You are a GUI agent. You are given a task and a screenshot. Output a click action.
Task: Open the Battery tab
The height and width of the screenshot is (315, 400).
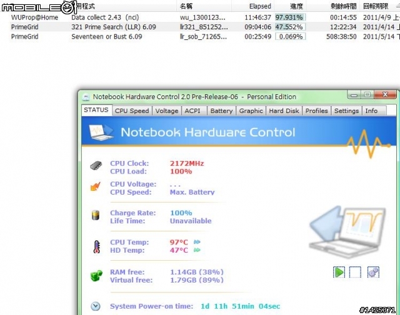click(221, 111)
